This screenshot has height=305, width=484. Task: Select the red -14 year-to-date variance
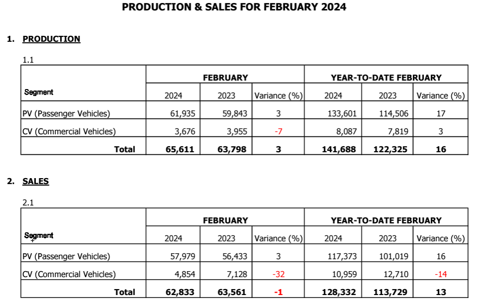tap(440, 274)
